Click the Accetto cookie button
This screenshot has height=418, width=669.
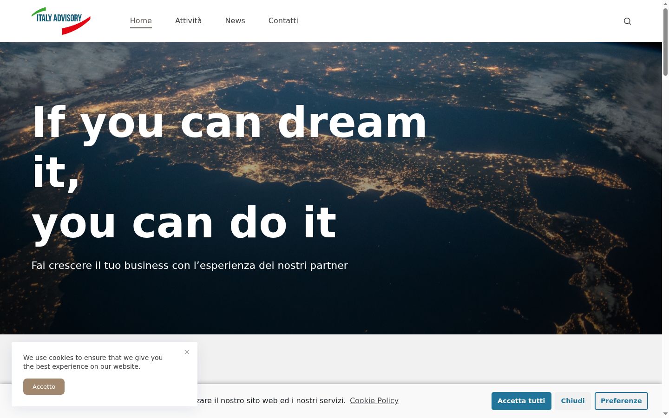[x=44, y=386]
